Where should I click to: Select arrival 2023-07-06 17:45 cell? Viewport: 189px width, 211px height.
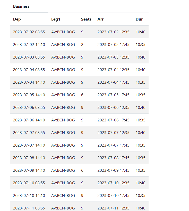tap(113, 120)
